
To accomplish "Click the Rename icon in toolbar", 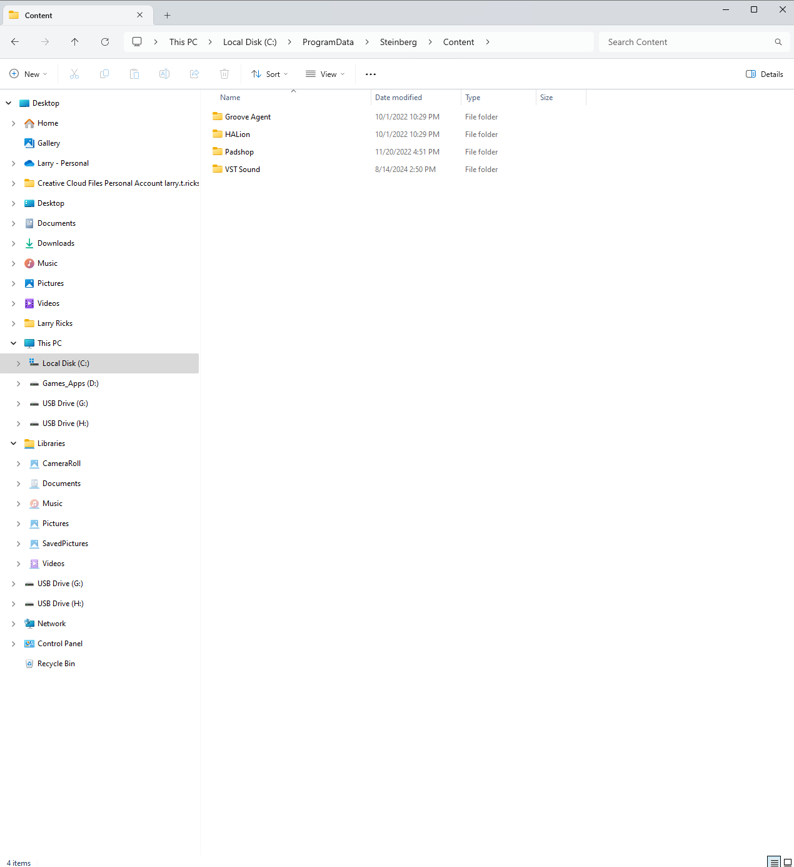I will tap(164, 74).
